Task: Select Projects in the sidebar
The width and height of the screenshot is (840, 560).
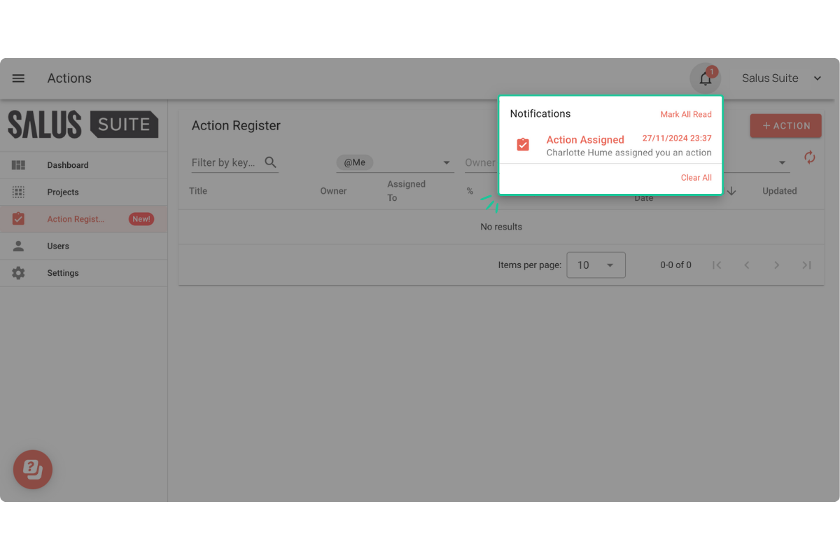Action: click(x=63, y=192)
